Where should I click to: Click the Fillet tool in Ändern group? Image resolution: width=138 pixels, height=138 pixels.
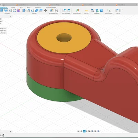point(28,10)
